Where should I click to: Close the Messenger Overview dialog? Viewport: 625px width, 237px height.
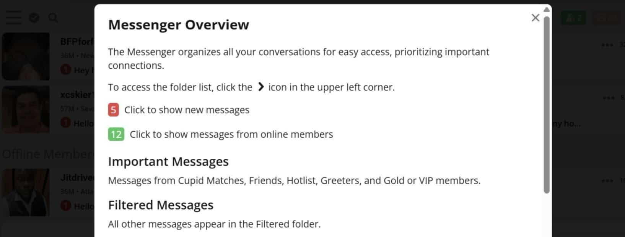[x=535, y=18]
